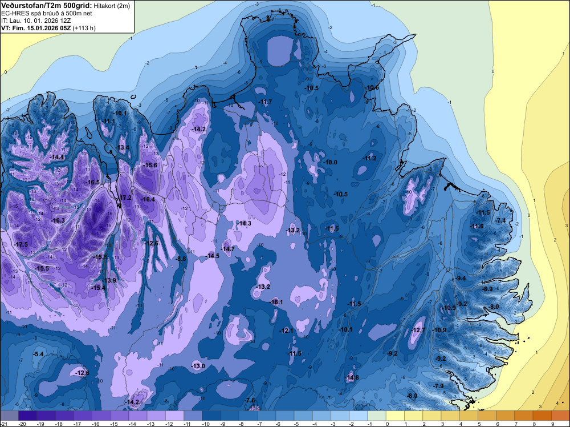
Task: Click the legend swatch labeled -20
Action: [x=27, y=416]
